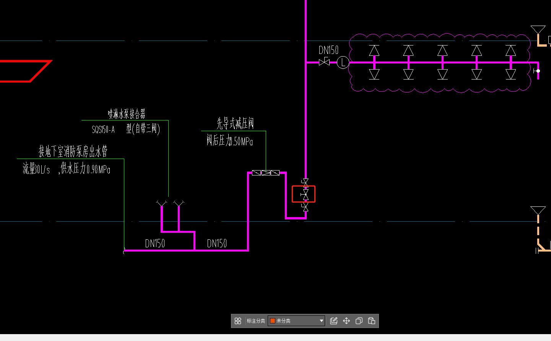
Task: Click the move arrows icon in toolbar
Action: [x=346, y=321]
